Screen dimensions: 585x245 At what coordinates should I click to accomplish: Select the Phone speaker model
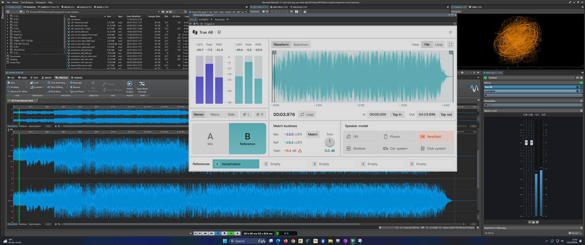[x=398, y=137]
